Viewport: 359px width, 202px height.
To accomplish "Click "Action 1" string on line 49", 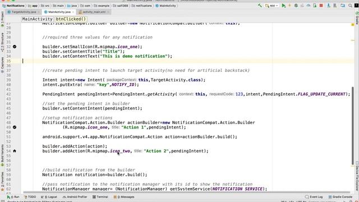I will (134, 127).
